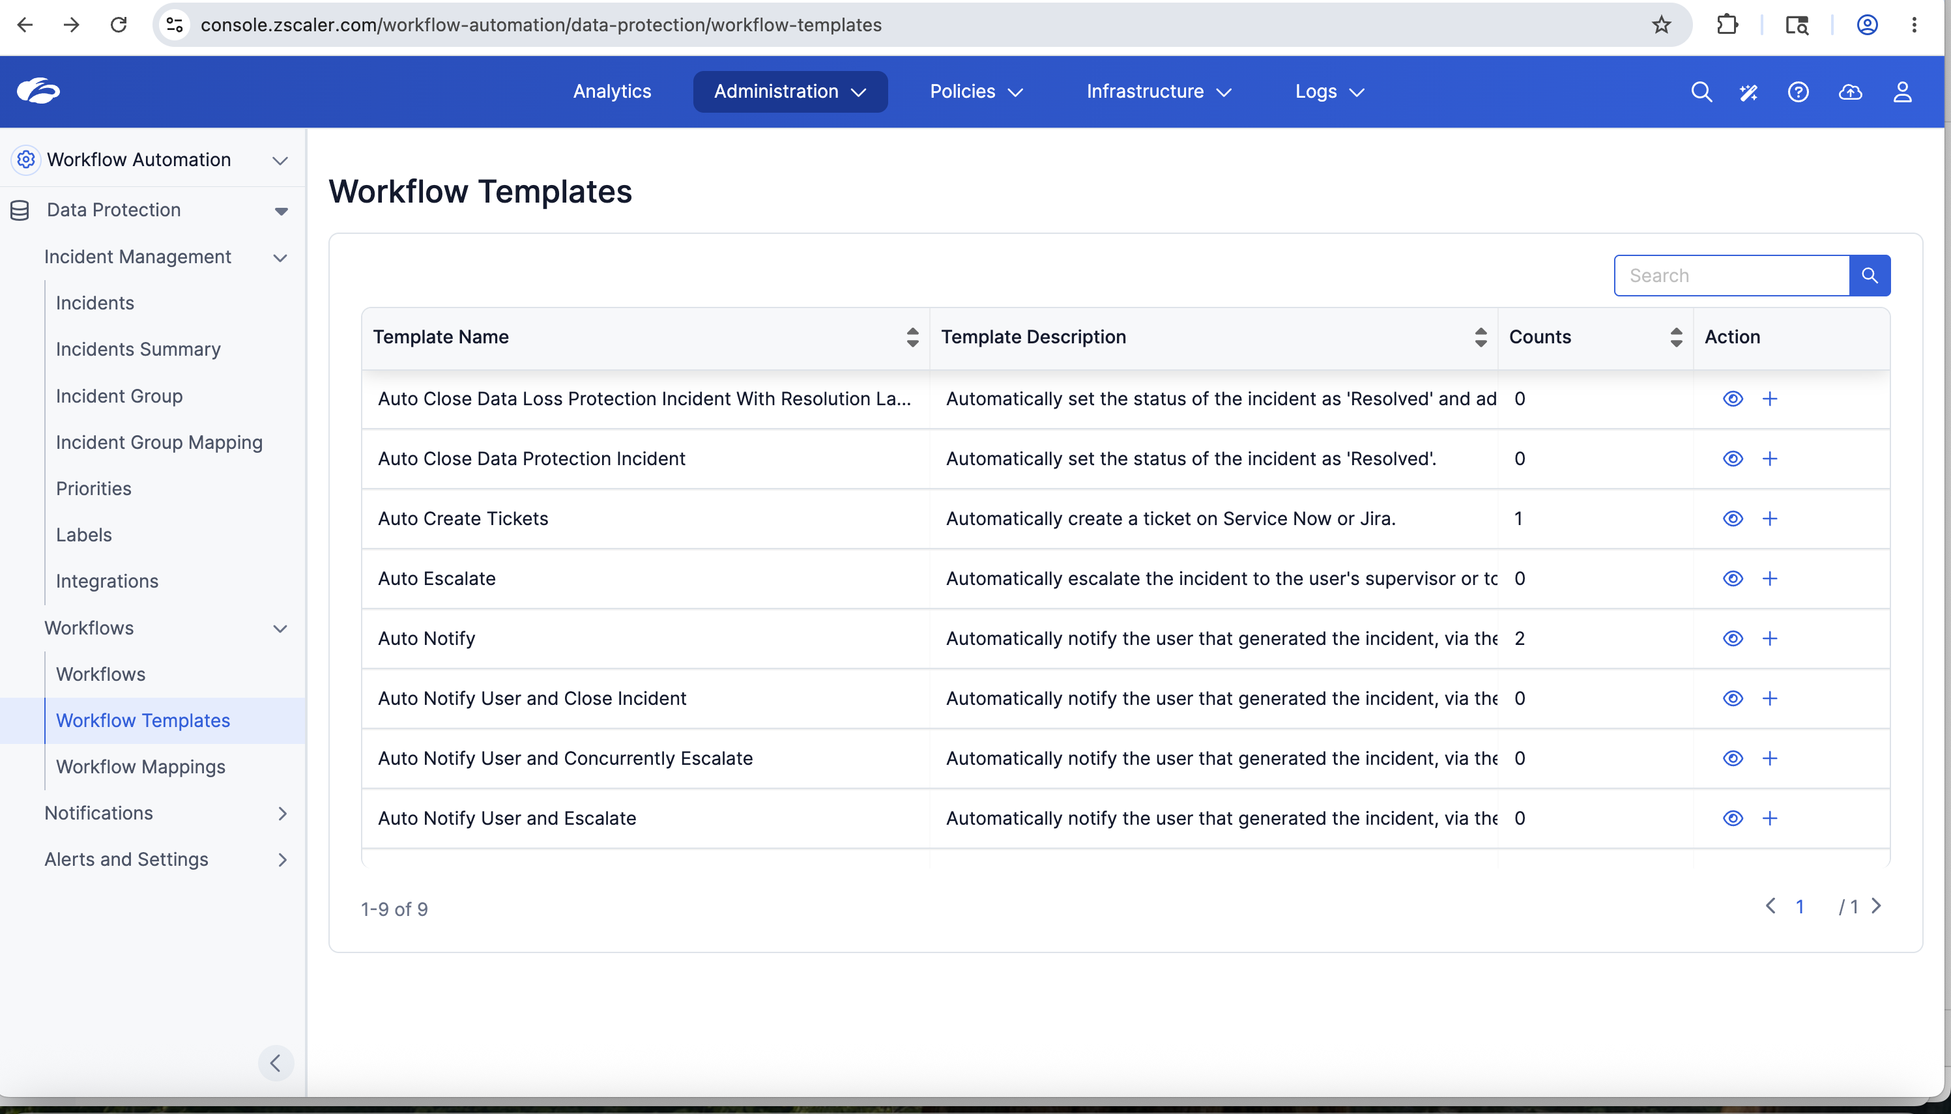1951x1114 pixels.
Task: Add workflow from Auto Escalate template
Action: tap(1770, 578)
